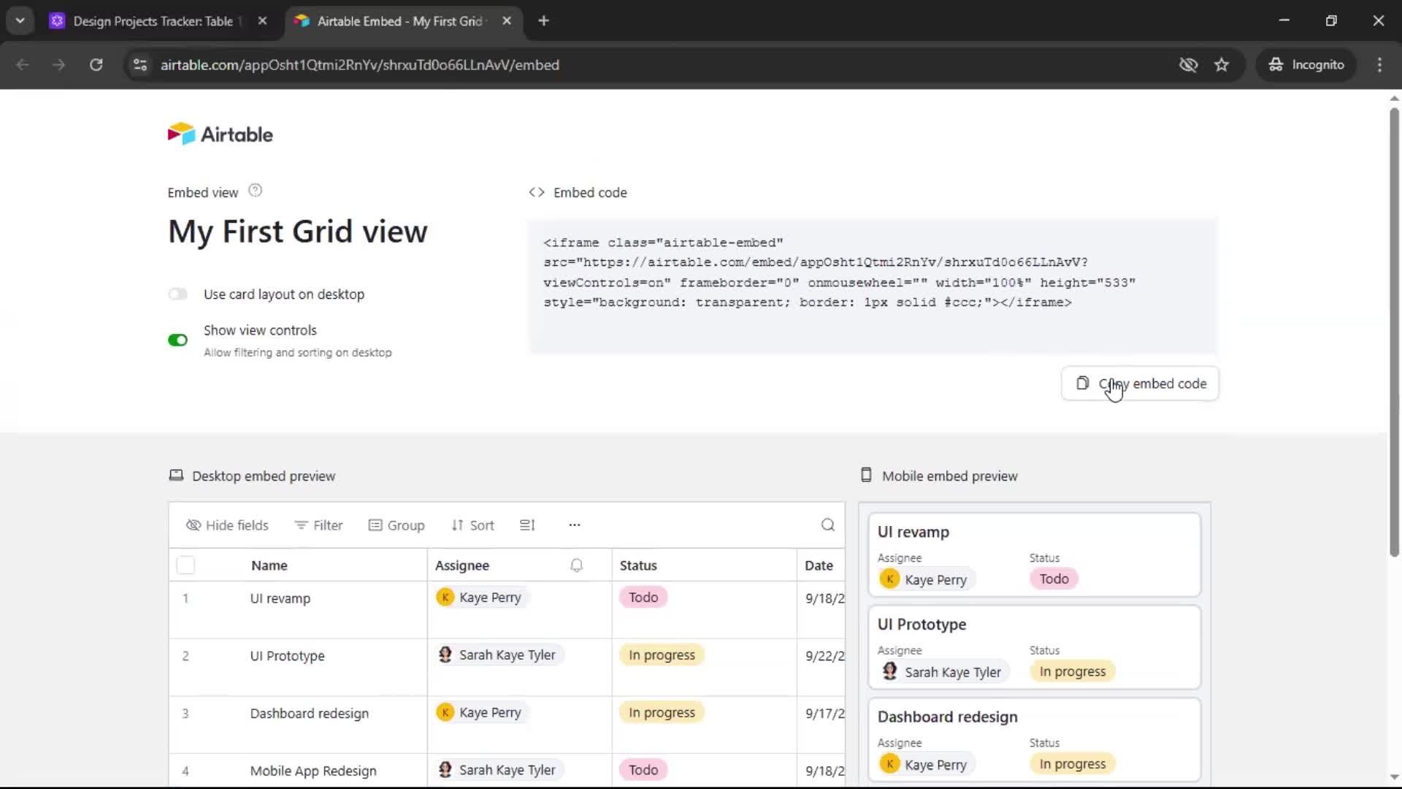Open the more options ellipsis in preview toolbar

[575, 525]
